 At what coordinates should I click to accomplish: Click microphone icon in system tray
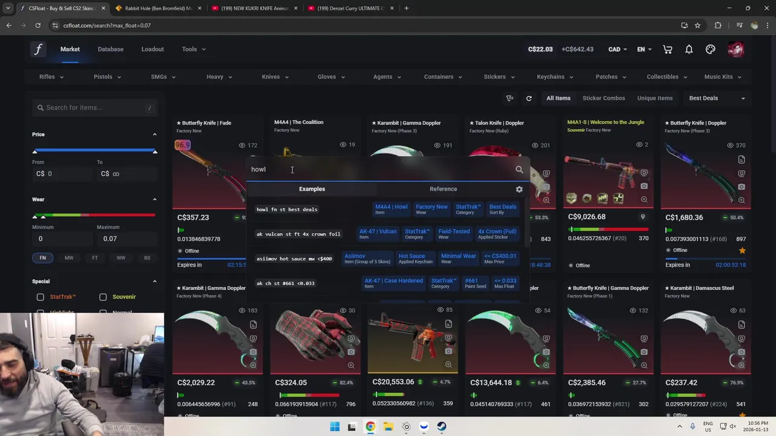(693, 426)
